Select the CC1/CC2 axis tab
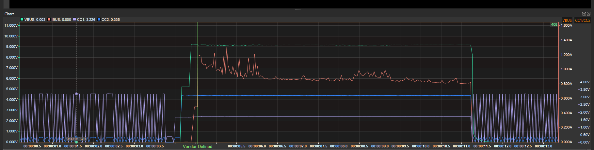The height and width of the screenshot is (150, 594). coord(583,20)
